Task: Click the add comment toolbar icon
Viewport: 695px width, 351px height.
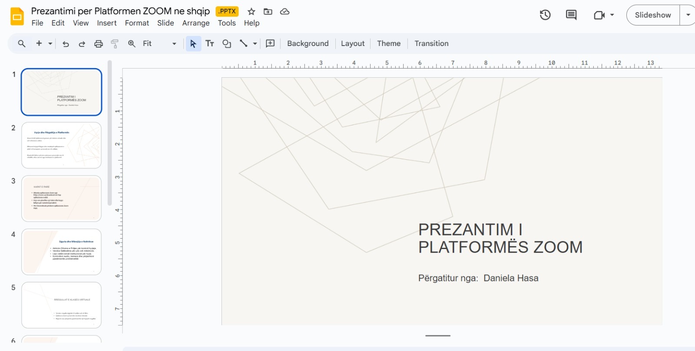Action: point(270,43)
